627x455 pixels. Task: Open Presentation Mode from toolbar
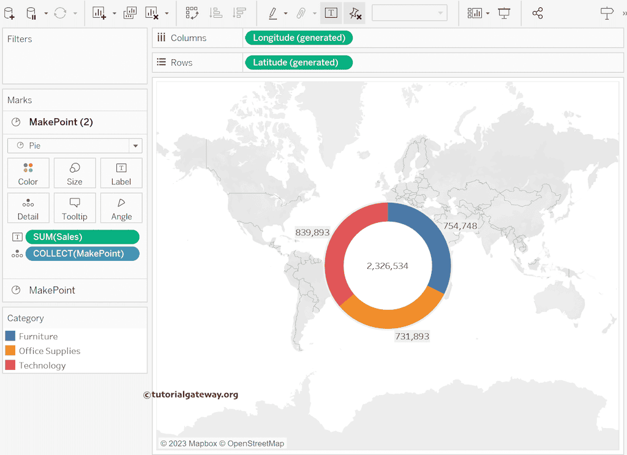(x=504, y=13)
